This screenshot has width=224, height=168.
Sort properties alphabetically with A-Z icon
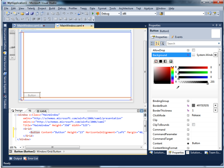[x=157, y=43]
